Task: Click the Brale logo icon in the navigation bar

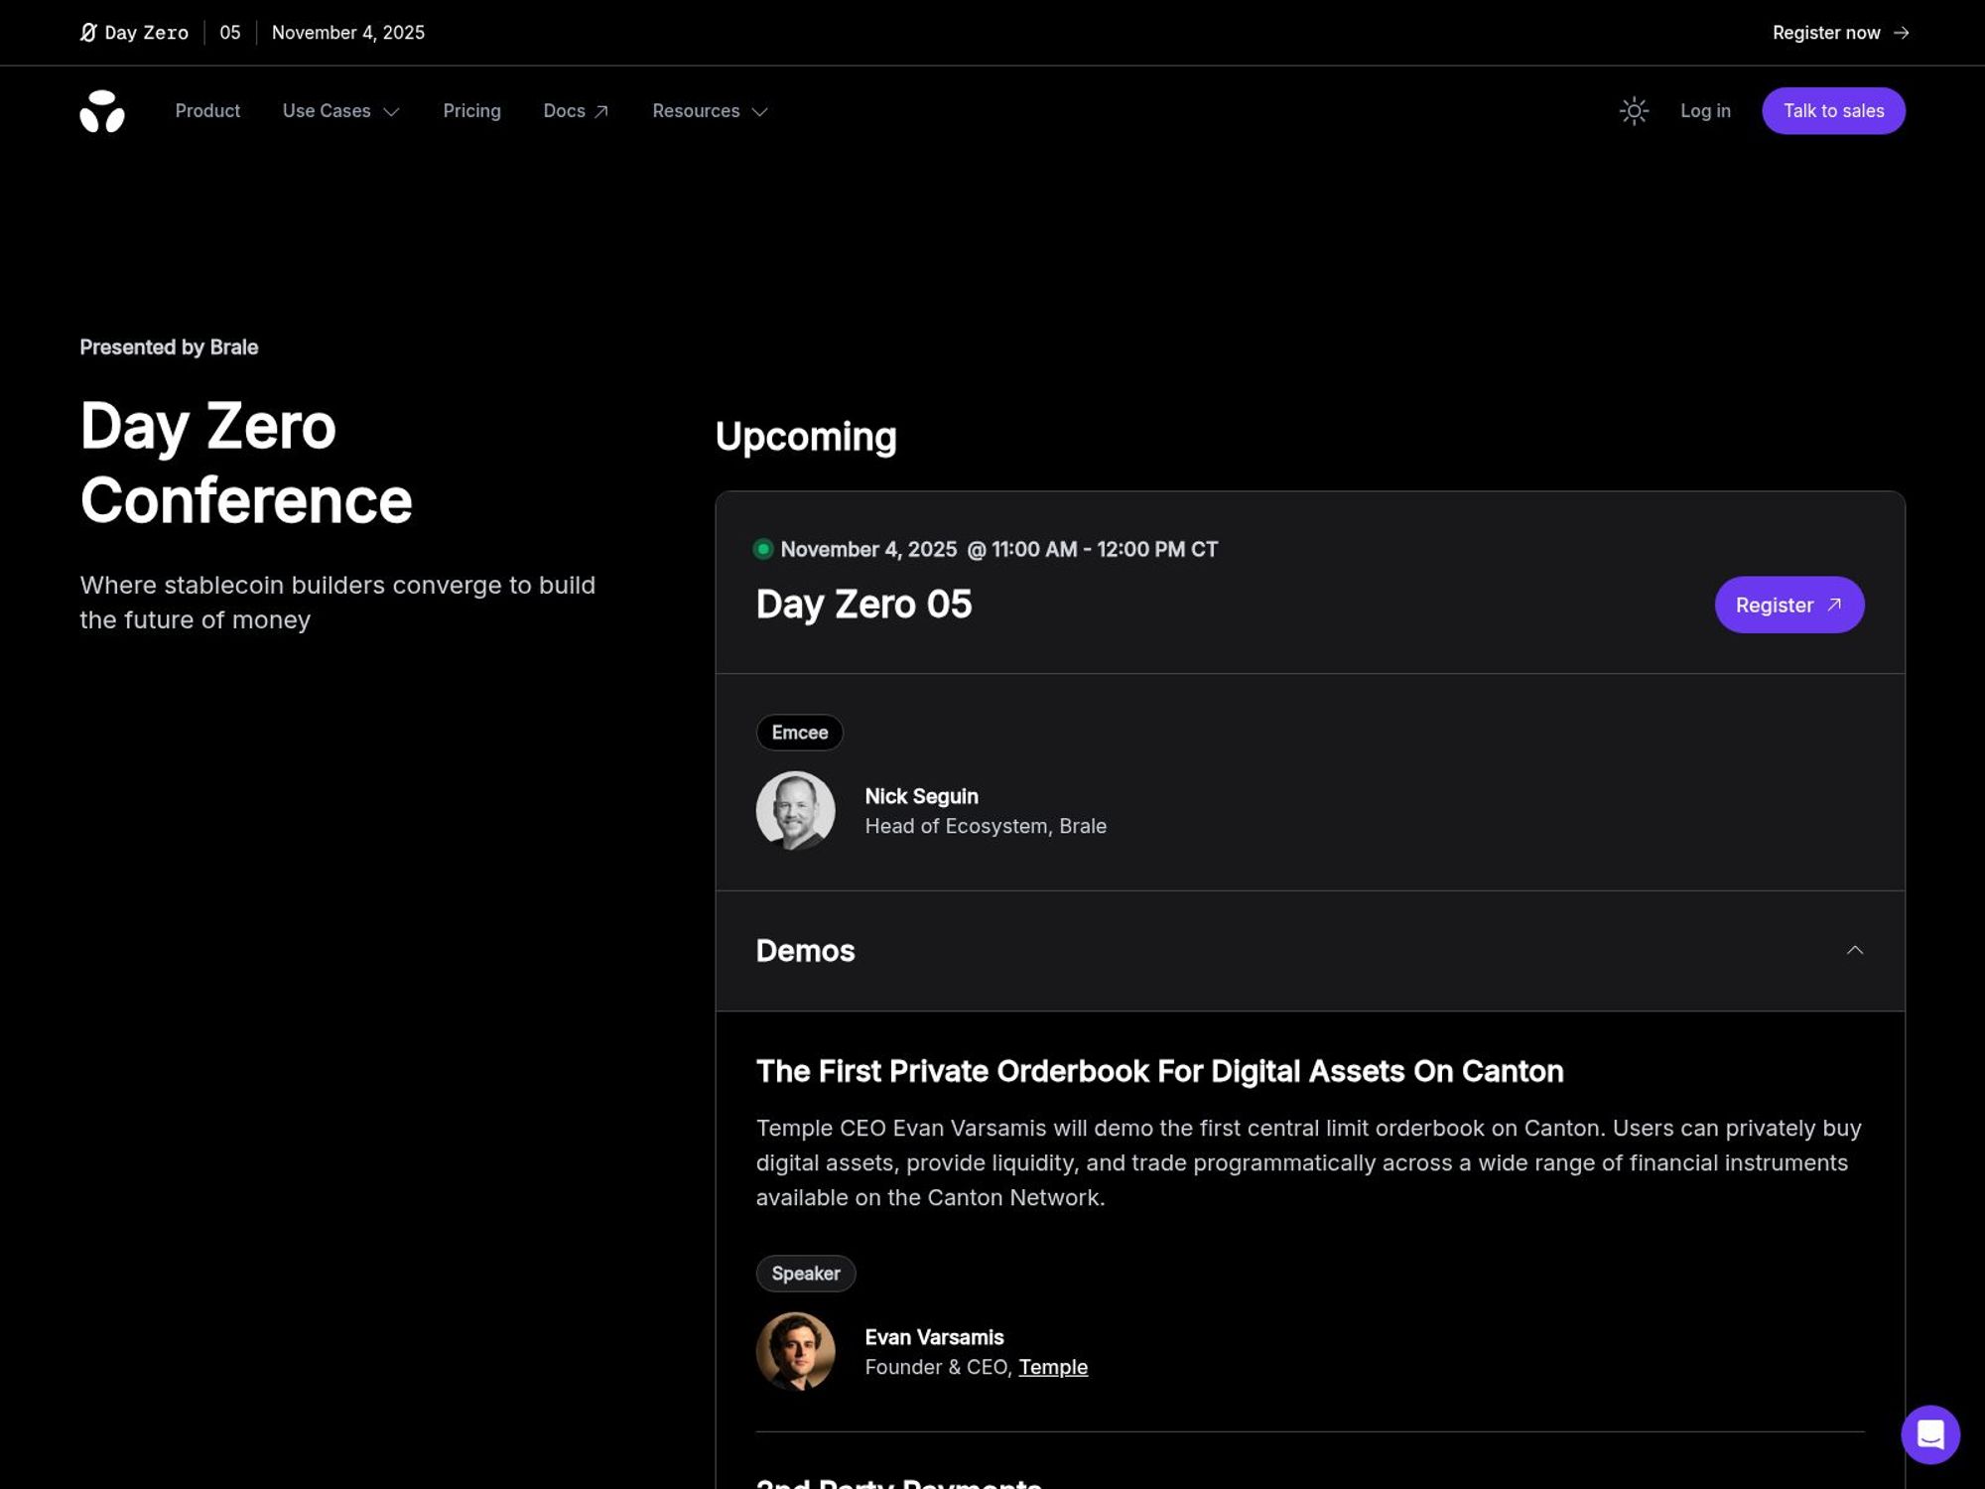Action: tap(103, 111)
